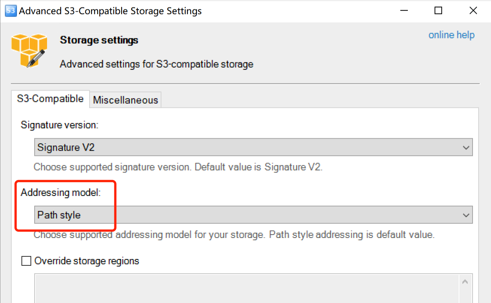This screenshot has width=491, height=303.
Task: Enable Override storage regions checkbox
Action: tap(26, 261)
